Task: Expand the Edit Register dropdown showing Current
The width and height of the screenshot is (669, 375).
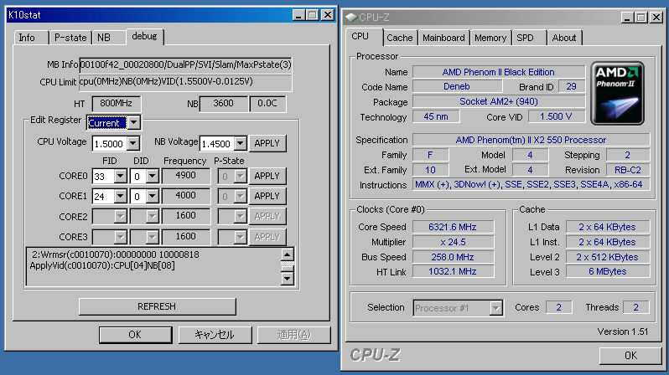Action: click(x=134, y=123)
